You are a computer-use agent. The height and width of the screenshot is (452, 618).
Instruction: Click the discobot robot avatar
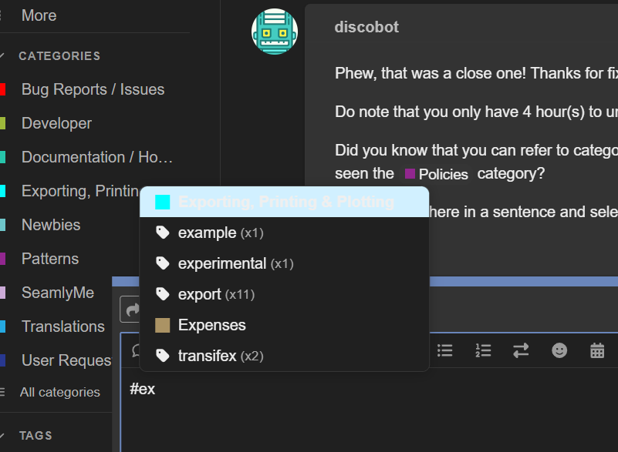tap(275, 32)
